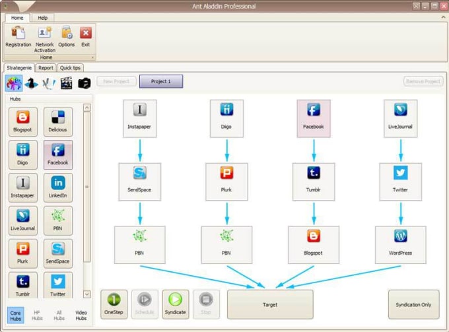Viewport: 449px width, 332px height.
Task: Select the Plurk node in diagram
Action: [226, 182]
